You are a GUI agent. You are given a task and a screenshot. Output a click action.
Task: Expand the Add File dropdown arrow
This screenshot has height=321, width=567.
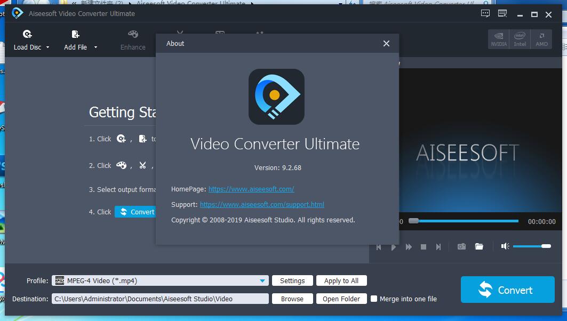(x=95, y=47)
